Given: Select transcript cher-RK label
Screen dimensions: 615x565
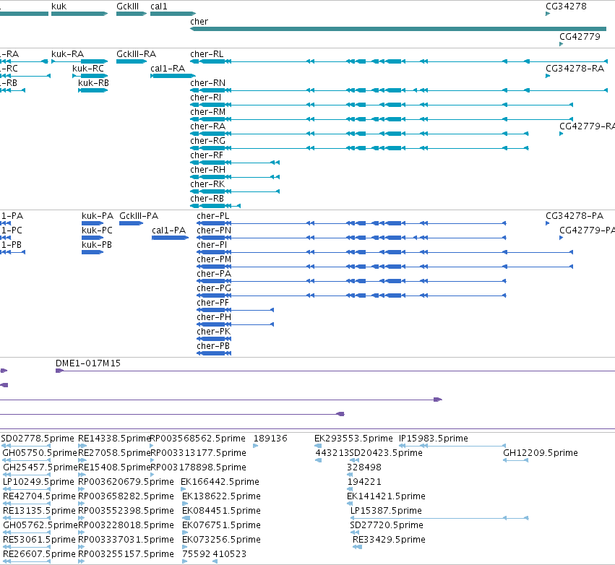Looking at the screenshot, I should pos(207,184).
